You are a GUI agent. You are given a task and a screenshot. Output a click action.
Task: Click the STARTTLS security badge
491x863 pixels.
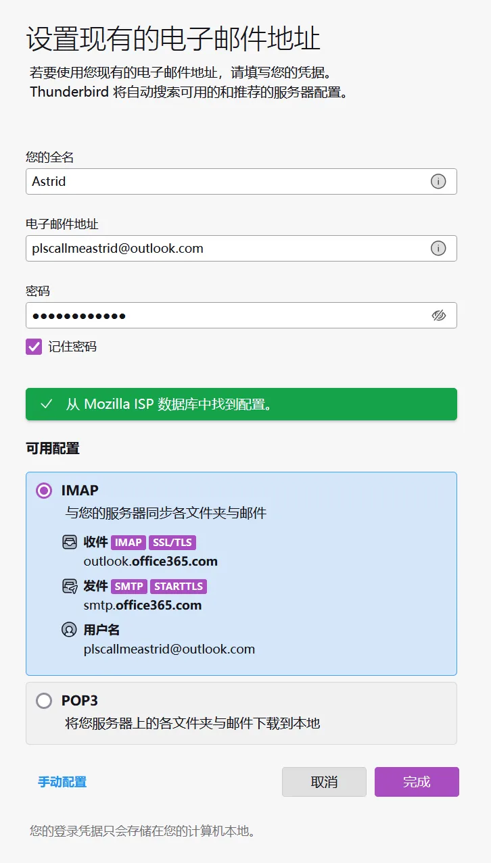[179, 586]
